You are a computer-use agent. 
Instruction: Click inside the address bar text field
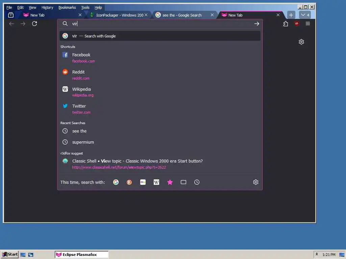click(x=161, y=24)
